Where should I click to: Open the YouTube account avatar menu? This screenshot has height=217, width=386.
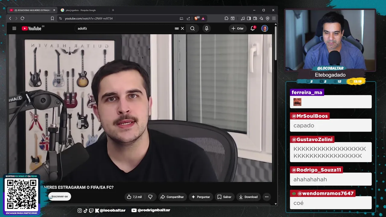point(264,28)
